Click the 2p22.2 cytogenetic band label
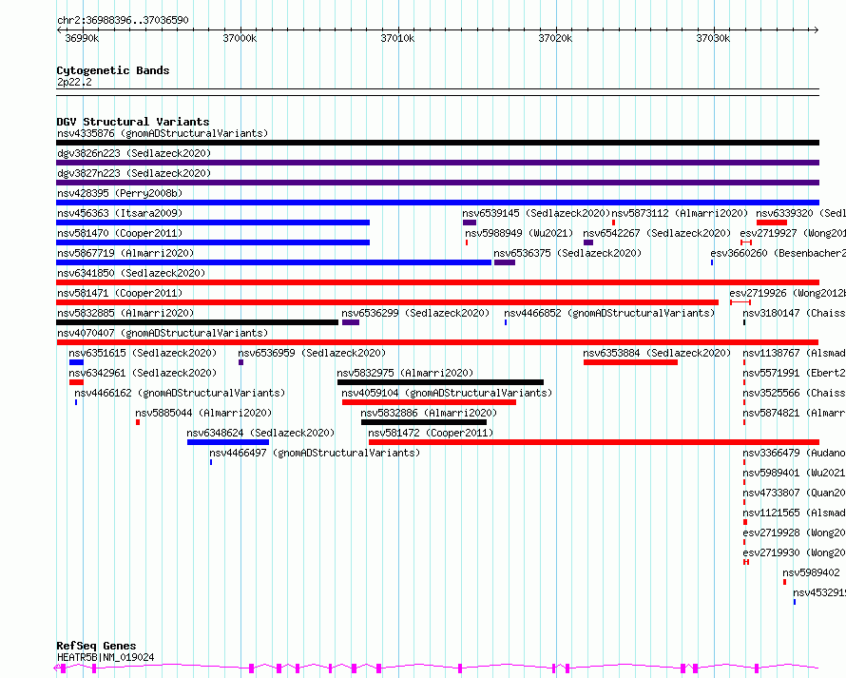846x678 pixels. pyautogui.click(x=74, y=82)
